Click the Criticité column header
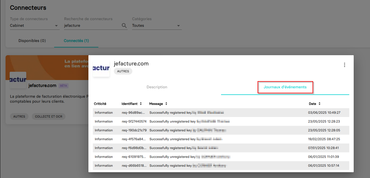Image resolution: width=370 pixels, height=178 pixels. pyautogui.click(x=100, y=104)
